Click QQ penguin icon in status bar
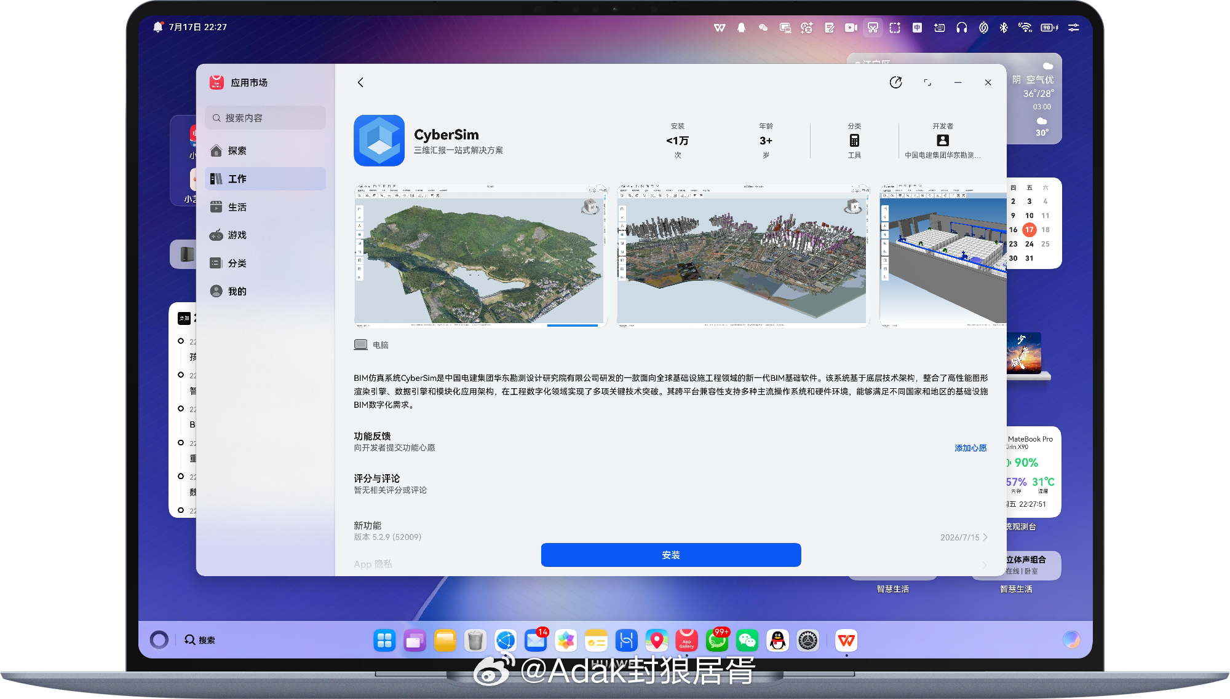 (x=741, y=28)
